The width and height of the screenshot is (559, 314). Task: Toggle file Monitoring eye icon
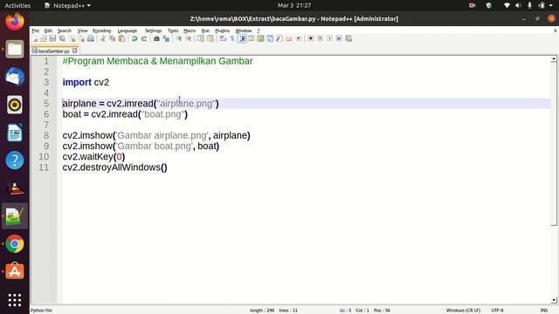pyautogui.click(x=299, y=38)
